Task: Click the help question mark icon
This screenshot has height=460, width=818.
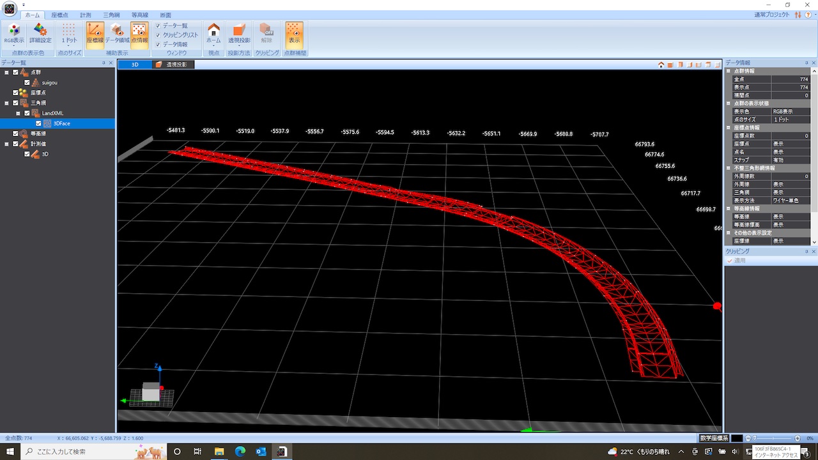Action: [808, 15]
